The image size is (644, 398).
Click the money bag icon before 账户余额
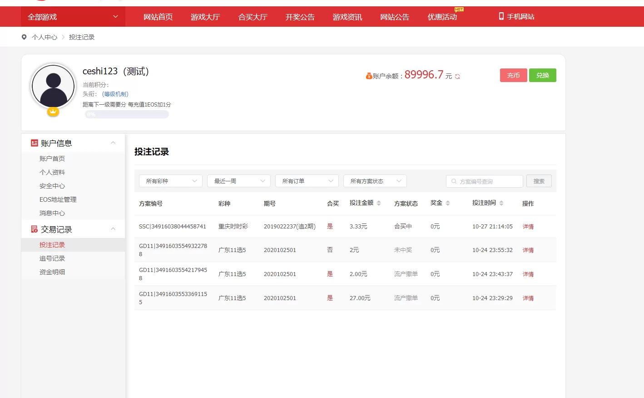point(369,75)
